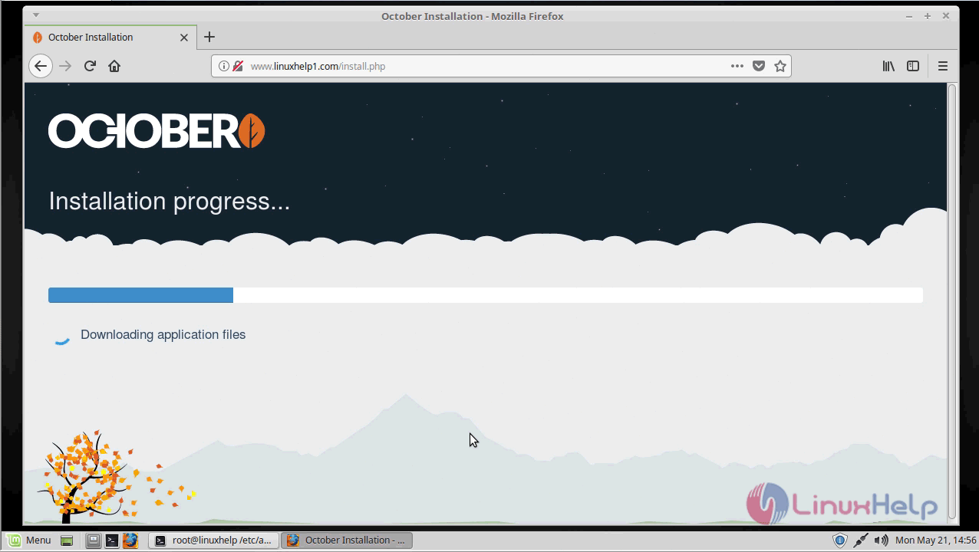
Task: Click the 'Downloading application files' status text
Action: point(163,334)
